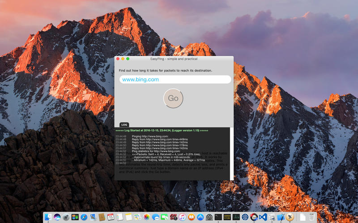
Task: Close the EasyPing window with red button
Action: pos(118,59)
